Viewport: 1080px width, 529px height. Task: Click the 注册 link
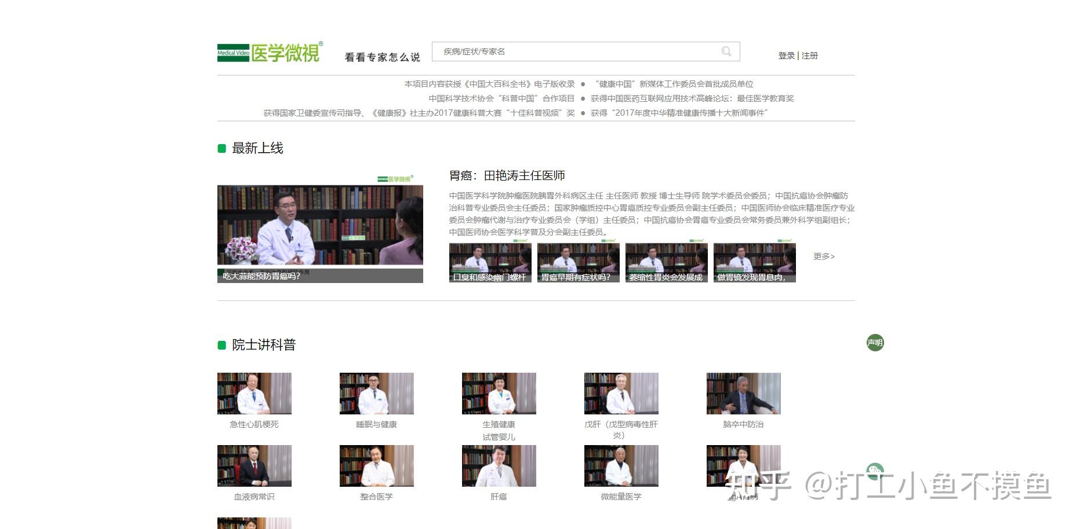pyautogui.click(x=809, y=56)
